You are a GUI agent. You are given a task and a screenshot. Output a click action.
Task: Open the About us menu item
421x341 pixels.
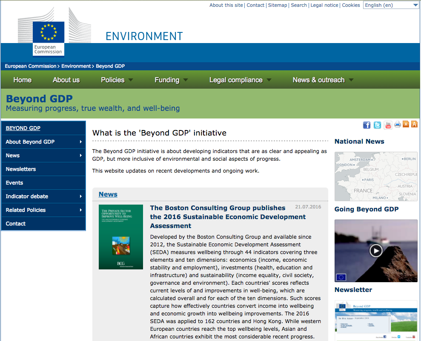66,80
